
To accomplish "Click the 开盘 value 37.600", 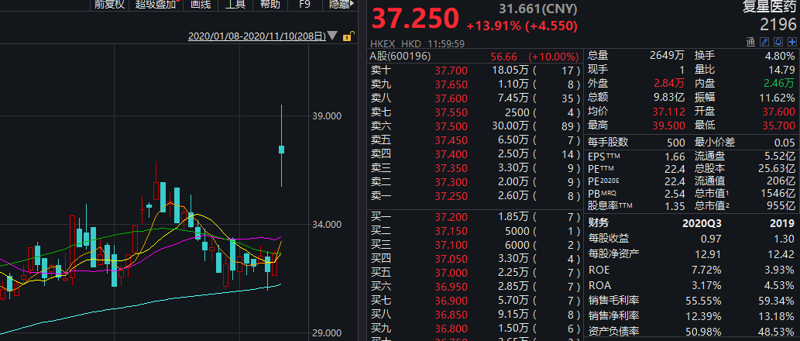I will point(779,112).
